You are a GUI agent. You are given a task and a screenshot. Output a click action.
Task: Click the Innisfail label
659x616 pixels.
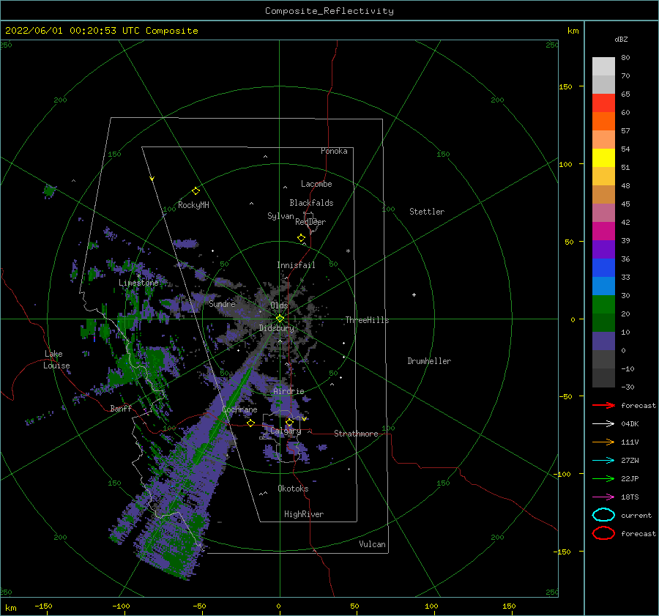pos(296,265)
